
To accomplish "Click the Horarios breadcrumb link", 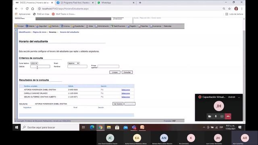I will tap(52, 32).
